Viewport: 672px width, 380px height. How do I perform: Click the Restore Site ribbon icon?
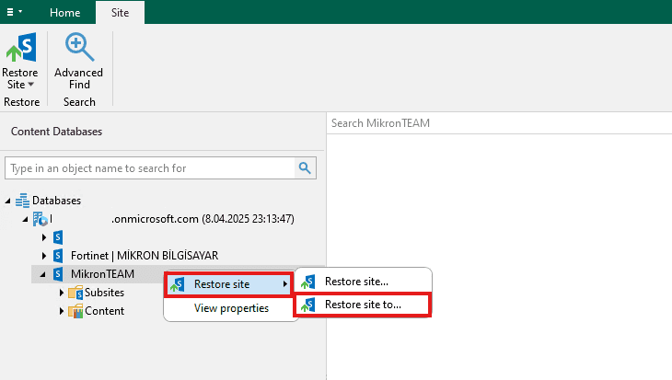pyautogui.click(x=21, y=47)
